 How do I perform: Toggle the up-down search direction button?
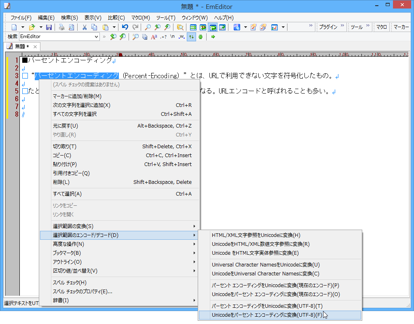coord(191,37)
